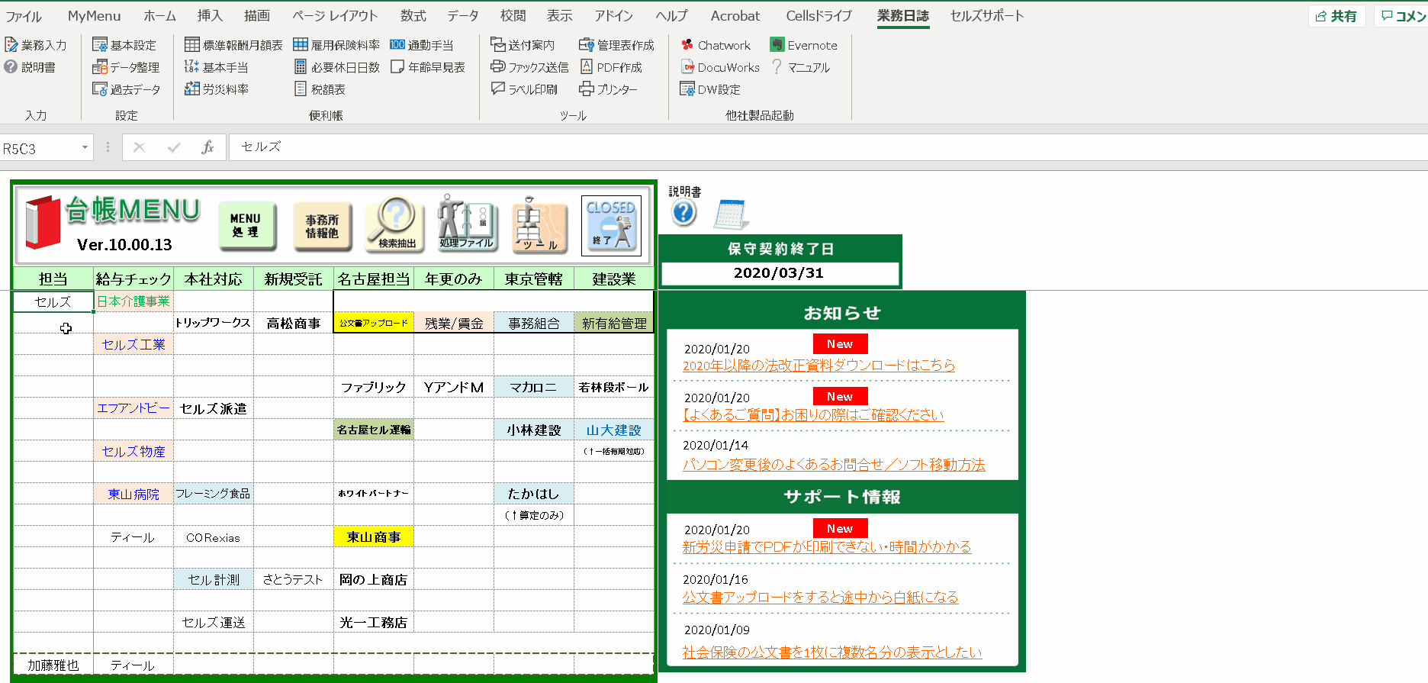
Task: Open 年齢早見表
Action: pos(427,67)
